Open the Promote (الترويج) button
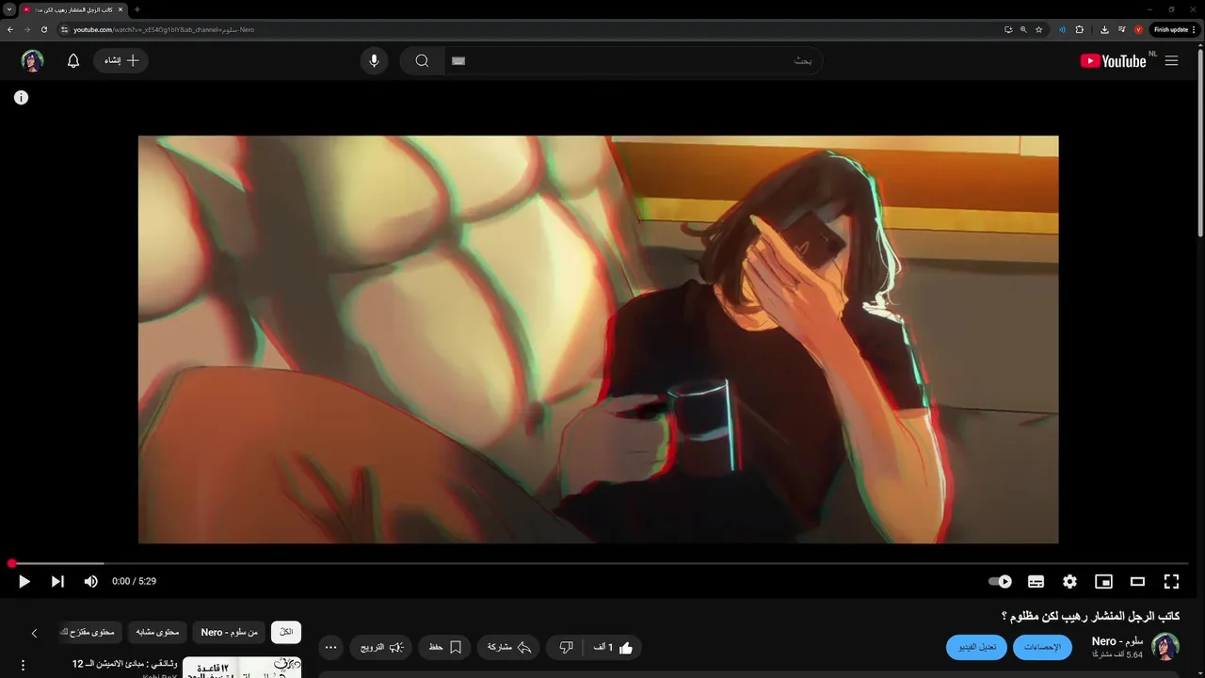Image resolution: width=1205 pixels, height=678 pixels. tap(381, 647)
